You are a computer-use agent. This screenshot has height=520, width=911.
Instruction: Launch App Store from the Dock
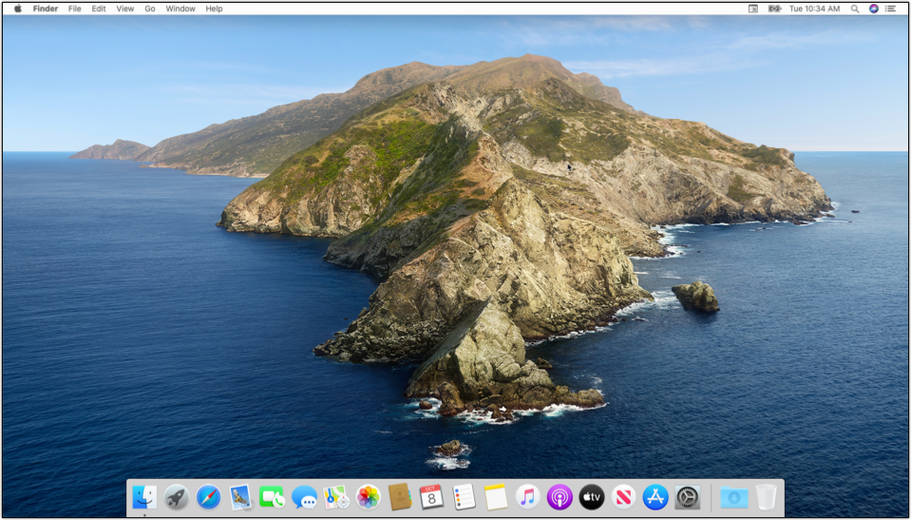[655, 497]
